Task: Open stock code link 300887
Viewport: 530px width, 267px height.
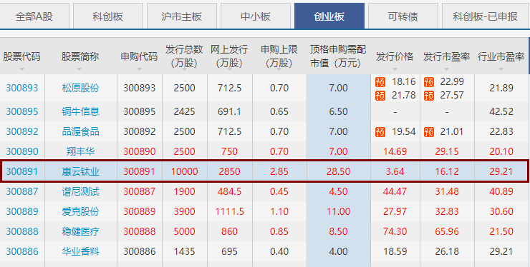Action: 22,192
